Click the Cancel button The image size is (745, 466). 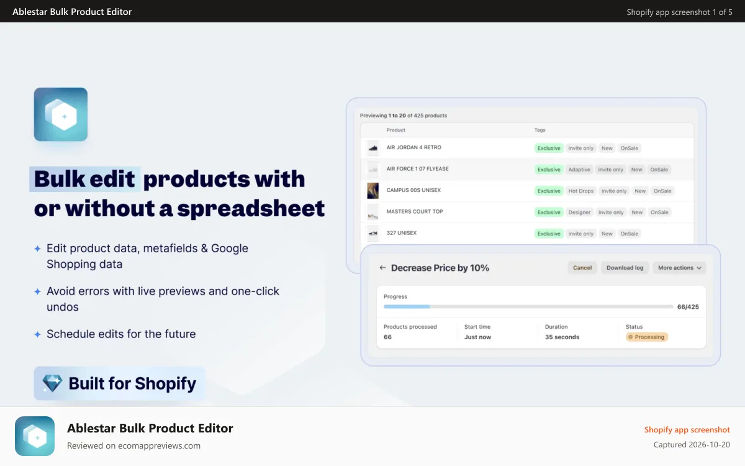coord(582,268)
